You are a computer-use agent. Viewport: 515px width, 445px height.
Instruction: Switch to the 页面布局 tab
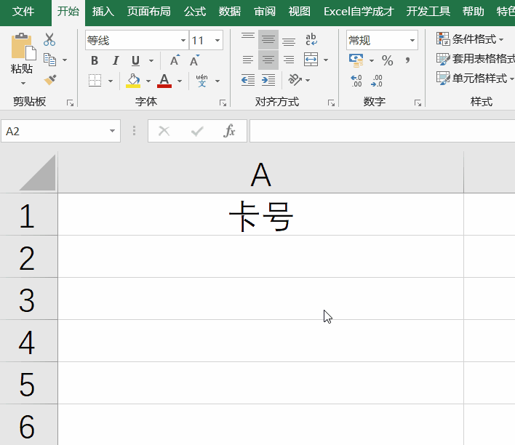[149, 12]
